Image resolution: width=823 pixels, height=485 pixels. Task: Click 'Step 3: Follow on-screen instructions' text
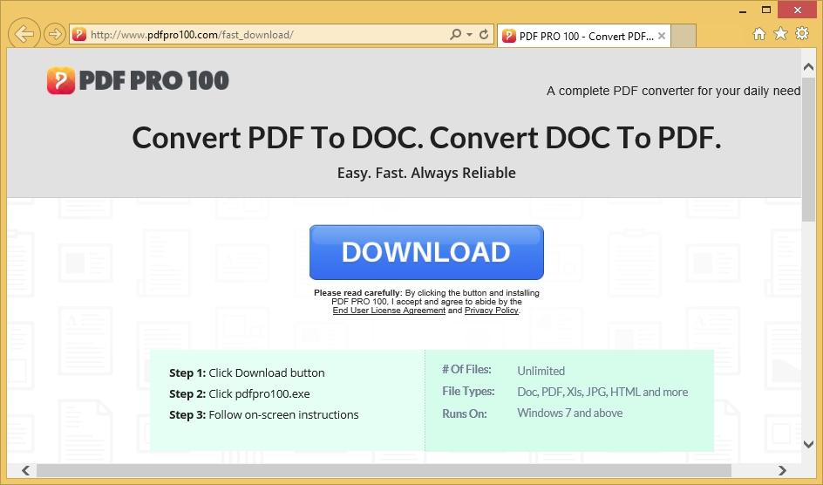click(263, 414)
